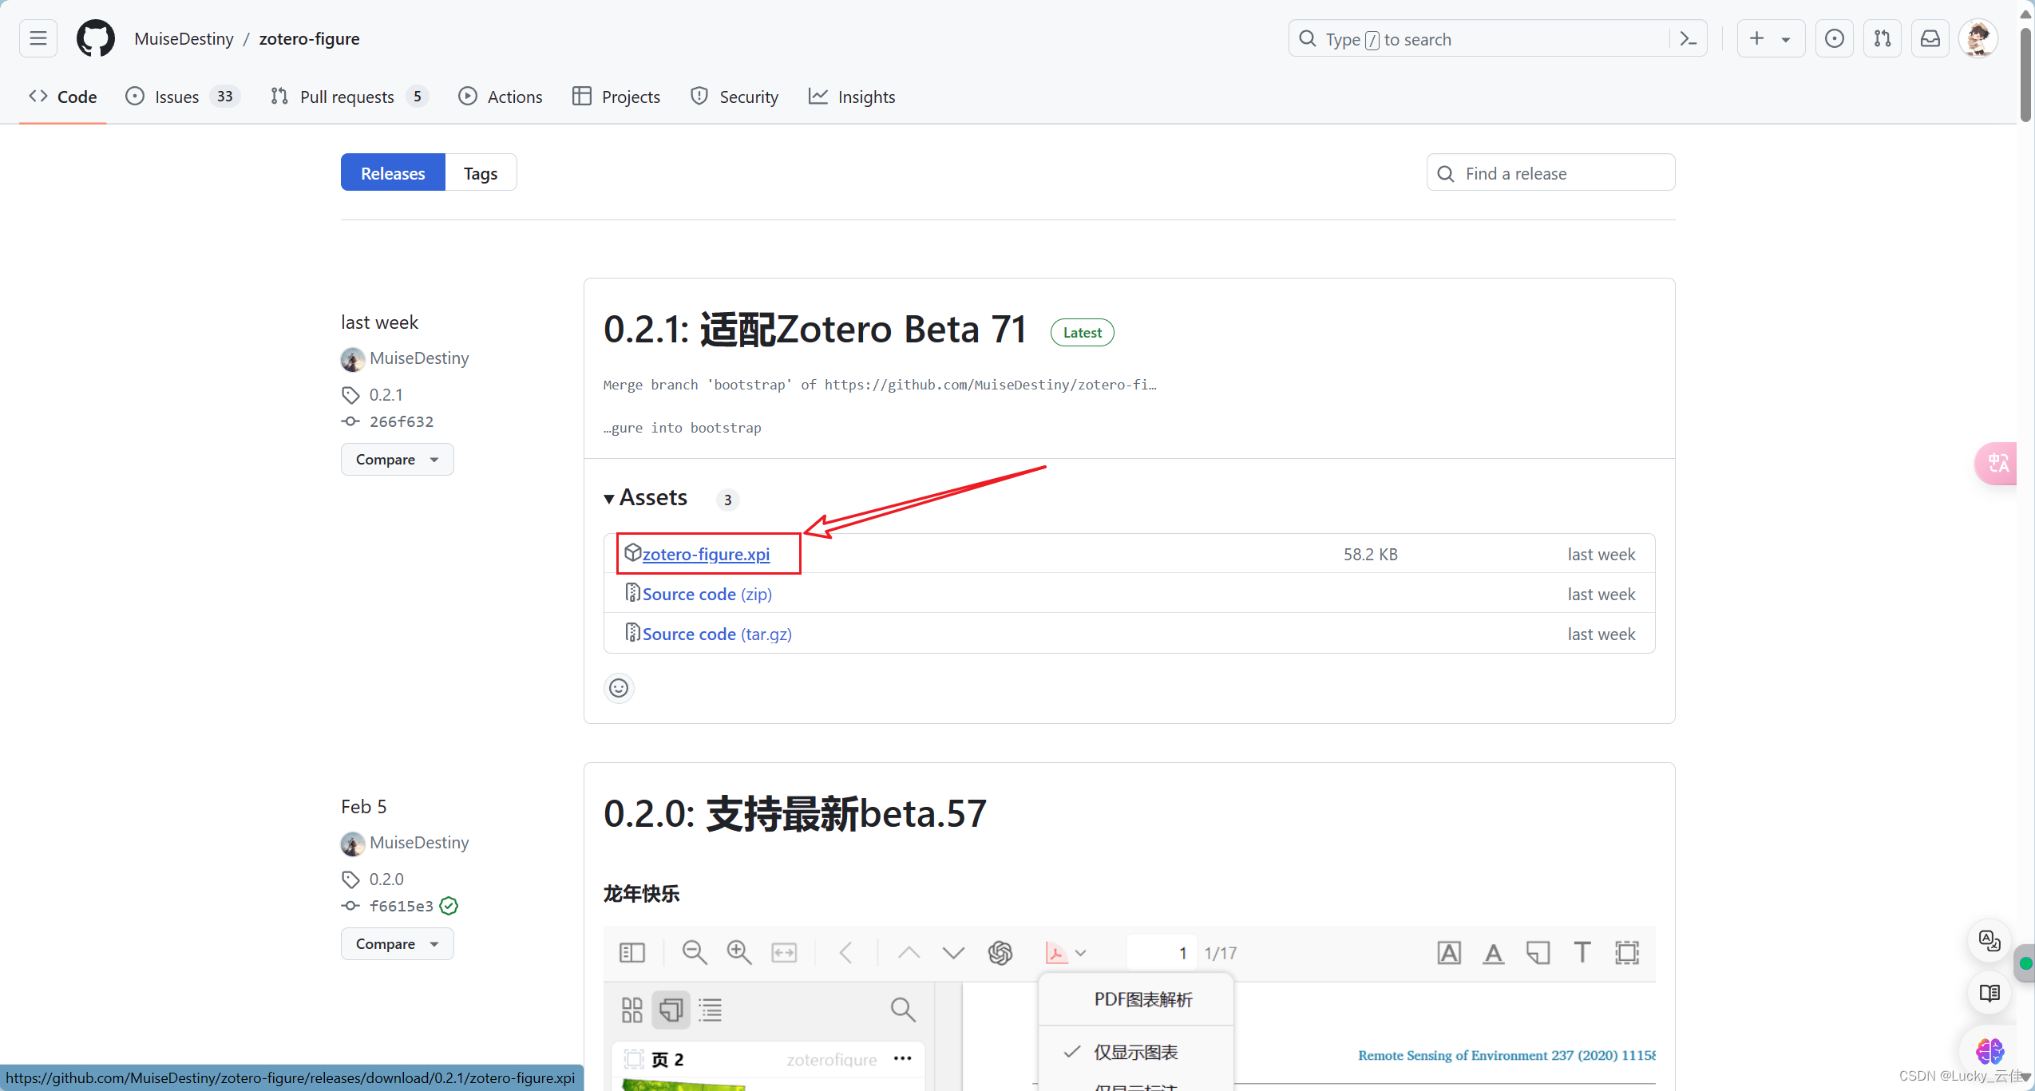This screenshot has width=2035, height=1091.
Task: Switch to the Projects tab
Action: (616, 97)
